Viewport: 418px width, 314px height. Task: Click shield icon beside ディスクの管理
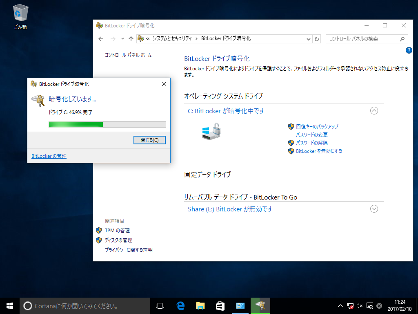[x=99, y=240]
